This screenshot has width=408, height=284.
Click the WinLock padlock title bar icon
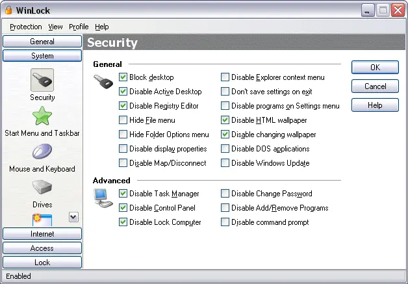[x=8, y=10]
